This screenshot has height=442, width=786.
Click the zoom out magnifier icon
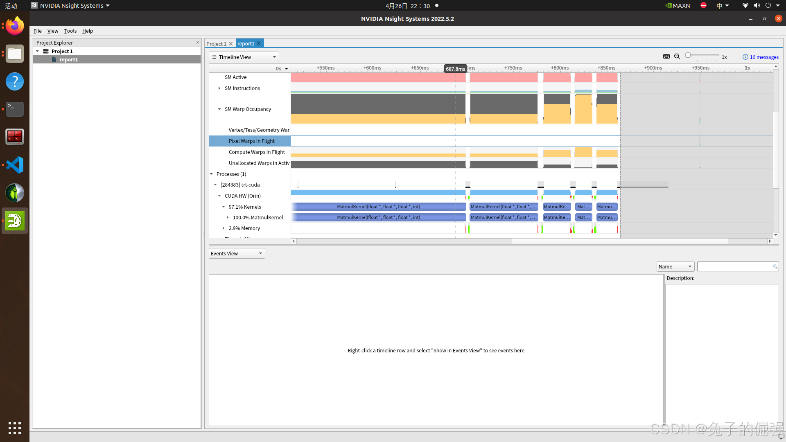[x=677, y=56]
